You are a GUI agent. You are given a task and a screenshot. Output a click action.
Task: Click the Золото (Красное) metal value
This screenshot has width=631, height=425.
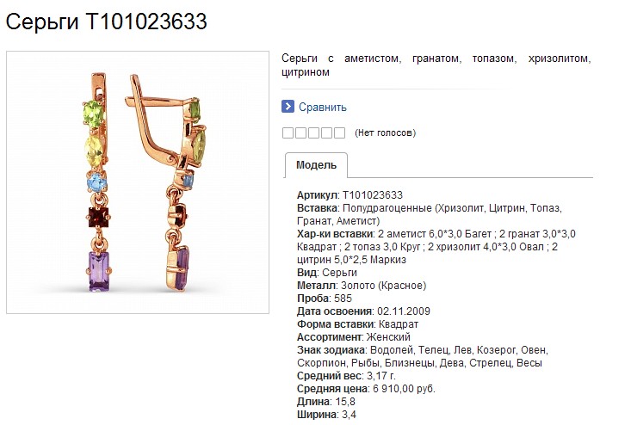(384, 286)
